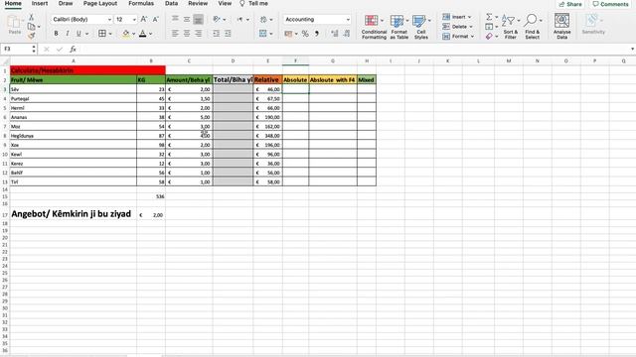Image resolution: width=636 pixels, height=357 pixels.
Task: Decrease font size with the smaller A
Action: (155, 19)
